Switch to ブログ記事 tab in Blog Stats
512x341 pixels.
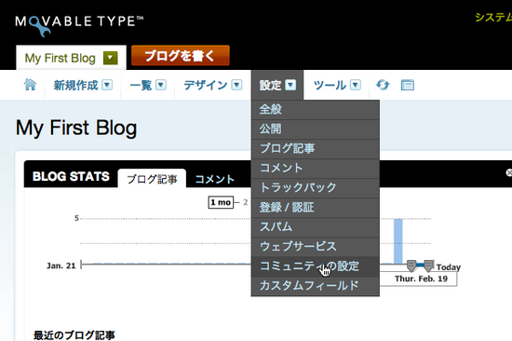coord(152,179)
